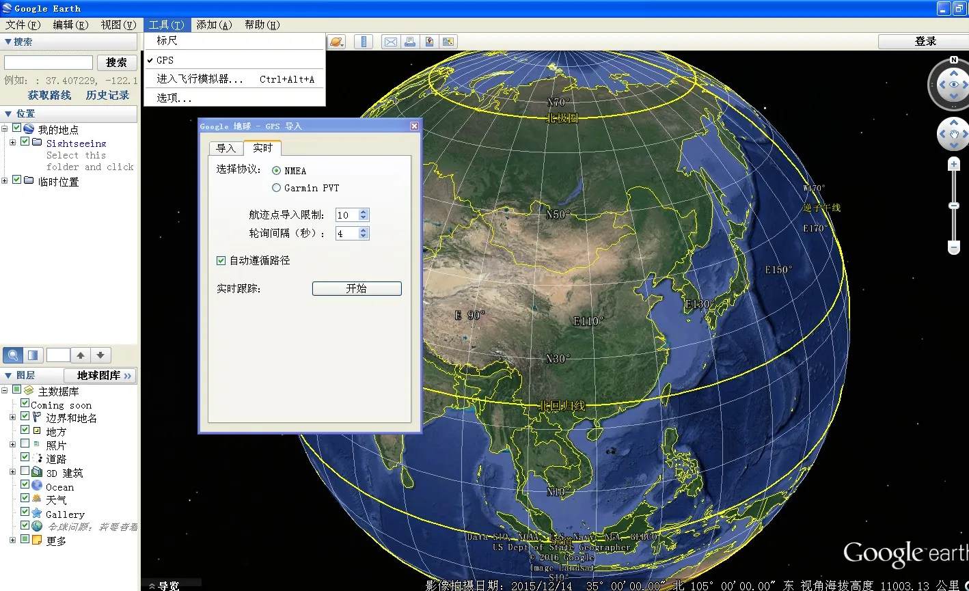This screenshot has height=591, width=969.
Task: Click the save image toolbar icon
Action: tap(429, 42)
